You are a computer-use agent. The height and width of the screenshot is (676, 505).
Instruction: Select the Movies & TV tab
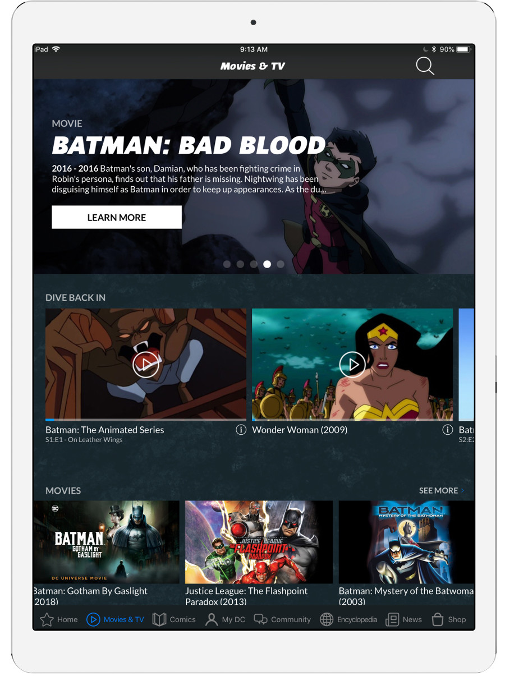[115, 619]
